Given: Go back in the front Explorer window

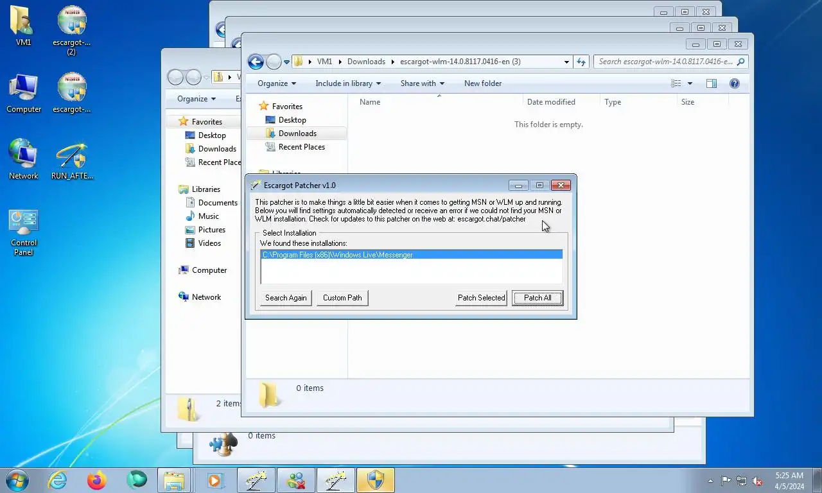Looking at the screenshot, I should pos(256,62).
